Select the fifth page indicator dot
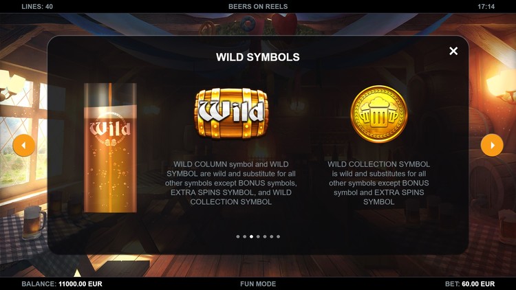 tap(265, 236)
